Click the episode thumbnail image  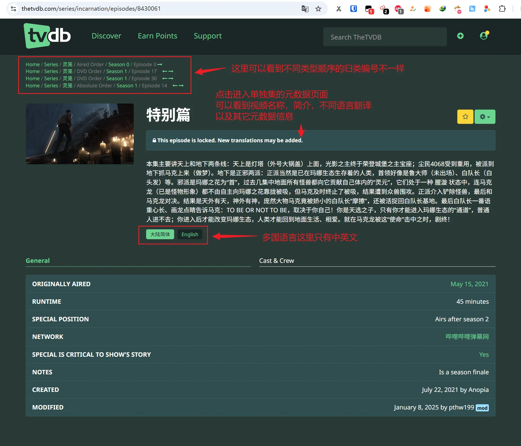pyautogui.click(x=80, y=134)
